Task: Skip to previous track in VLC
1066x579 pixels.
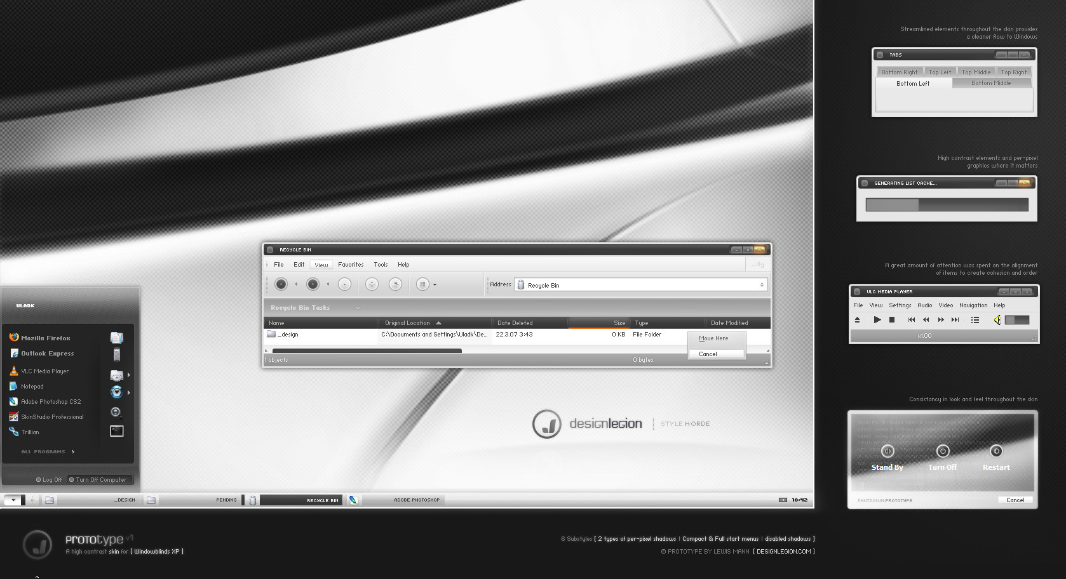Action: coord(911,320)
